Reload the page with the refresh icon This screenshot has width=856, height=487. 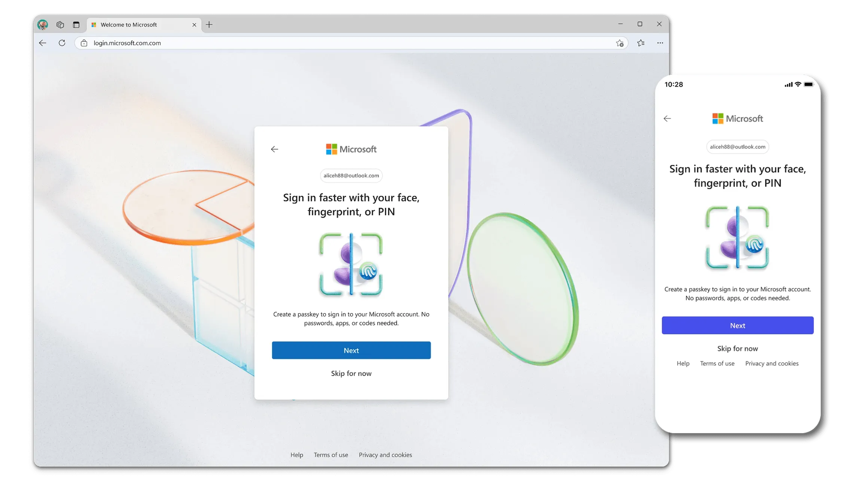click(62, 43)
